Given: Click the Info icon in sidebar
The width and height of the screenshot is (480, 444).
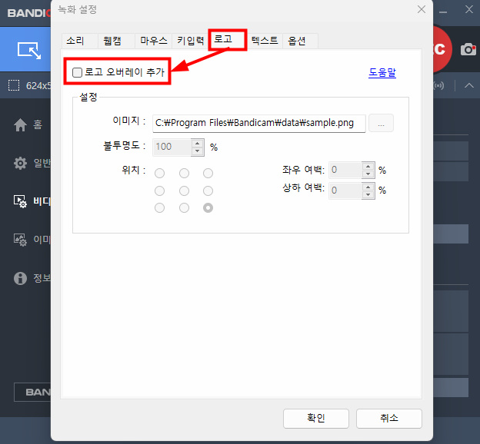Looking at the screenshot, I should (x=21, y=277).
